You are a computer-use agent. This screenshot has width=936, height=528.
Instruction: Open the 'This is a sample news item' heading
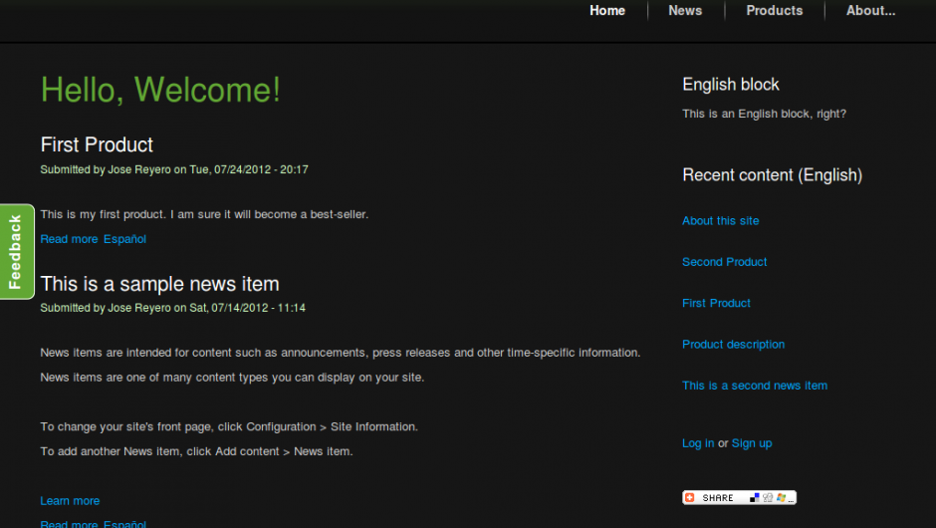click(x=159, y=284)
